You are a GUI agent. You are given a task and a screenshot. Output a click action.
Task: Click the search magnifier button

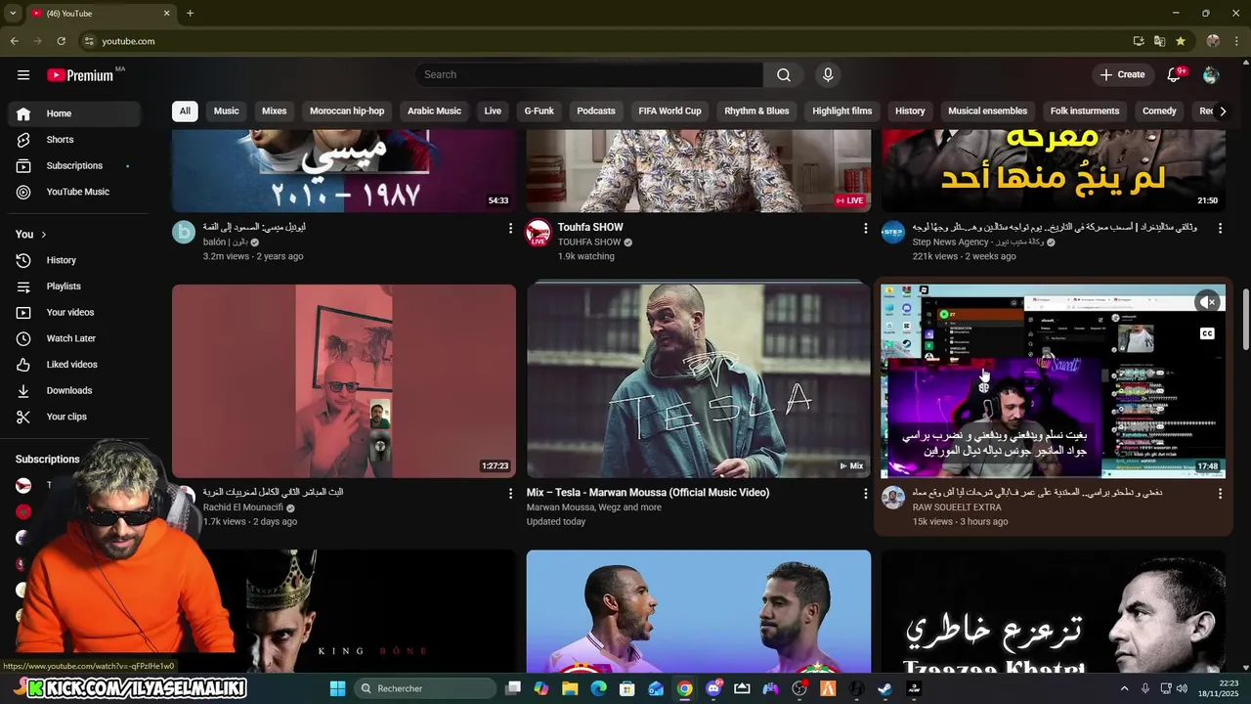click(784, 75)
